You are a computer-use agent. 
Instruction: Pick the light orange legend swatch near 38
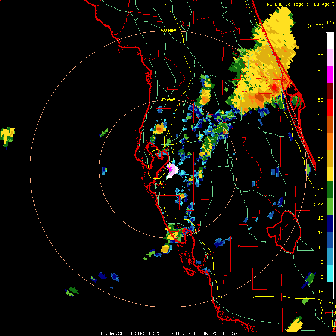[330, 141]
